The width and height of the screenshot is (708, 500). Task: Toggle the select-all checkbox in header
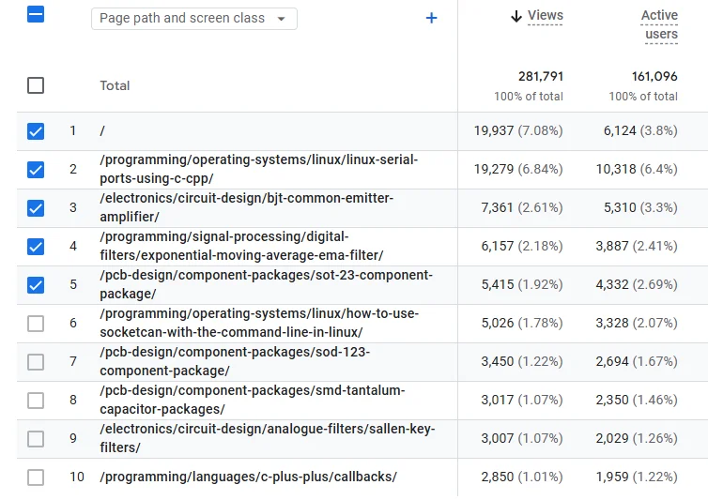pos(36,15)
